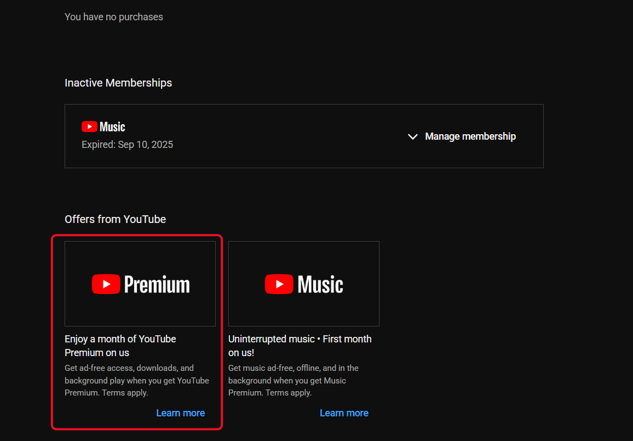Screen dimensions: 633x441
Task: Click the Expired: Sep 10, 2025 text
Action: pos(127,145)
